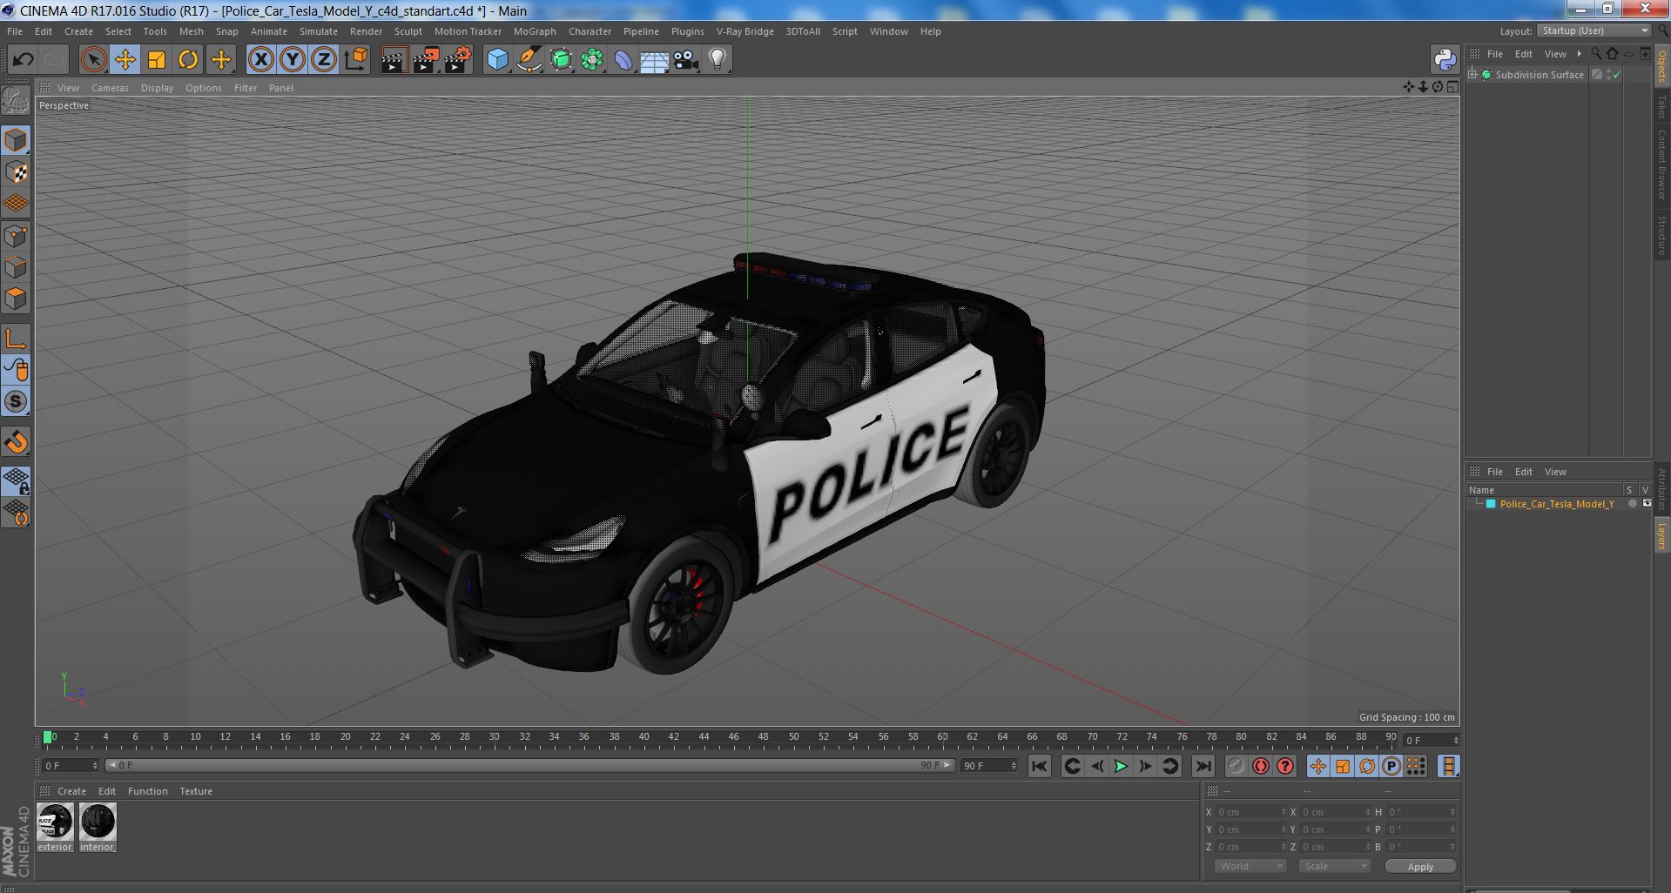Viewport: 1671px width, 893px height.
Task: Toggle Z axis lock
Action: (324, 60)
